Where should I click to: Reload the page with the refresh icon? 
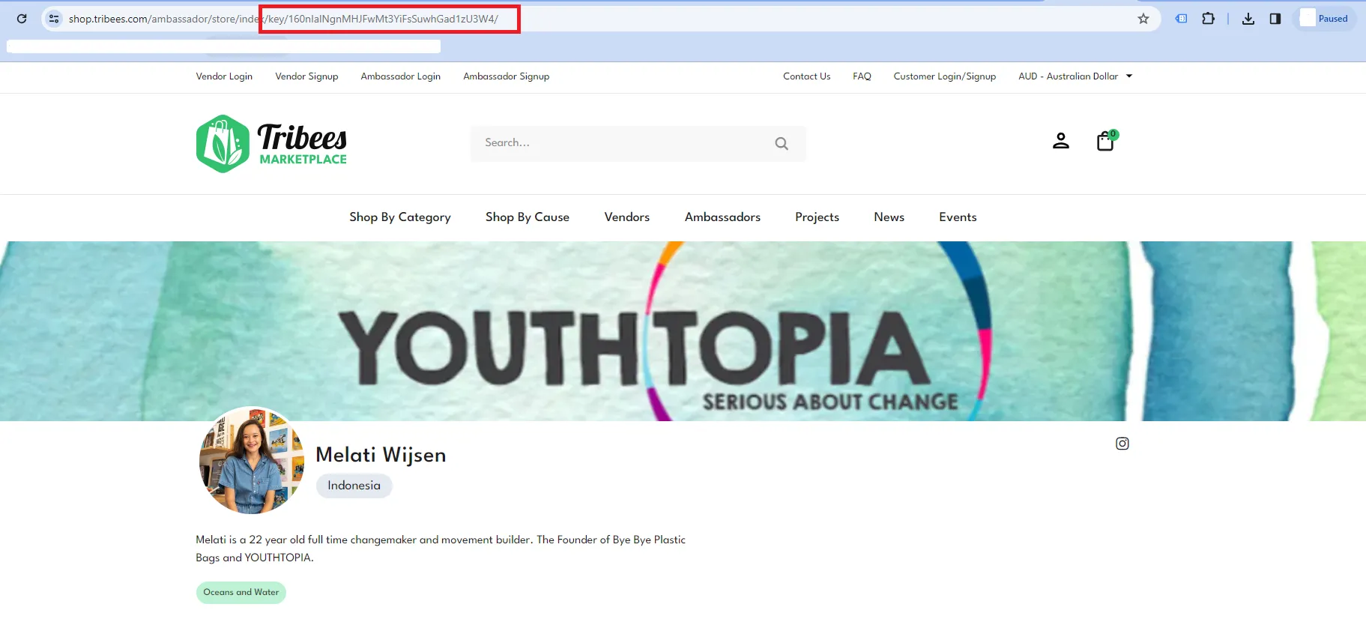22,19
